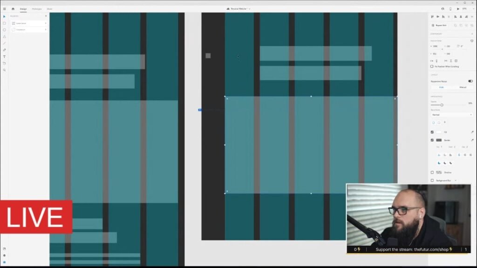The width and height of the screenshot is (477, 268).
Task: Align right edges icon
Action: pyautogui.click(x=466, y=17)
